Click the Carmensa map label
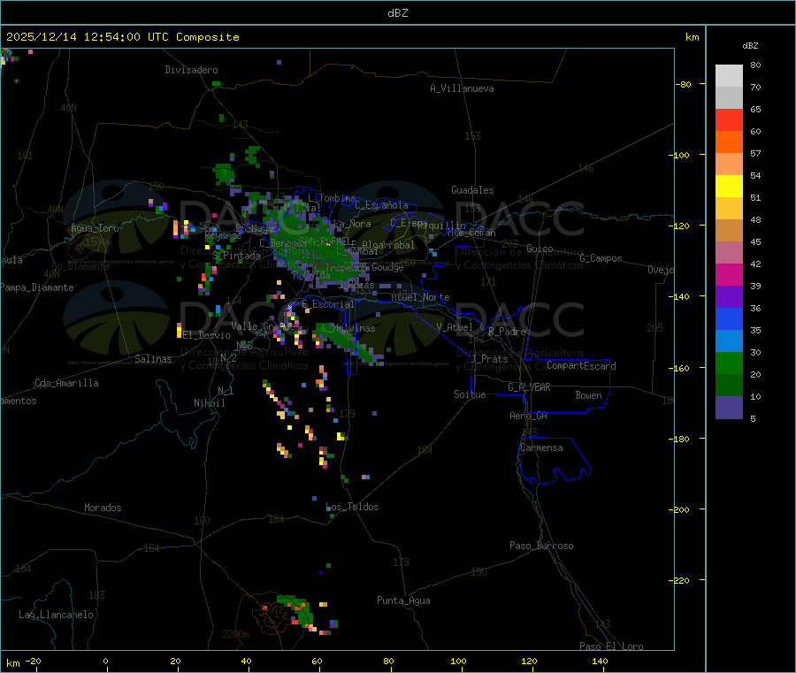The height and width of the screenshot is (673, 796). 541,447
